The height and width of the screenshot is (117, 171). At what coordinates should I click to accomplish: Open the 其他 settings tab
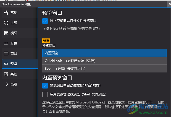pos(20,74)
